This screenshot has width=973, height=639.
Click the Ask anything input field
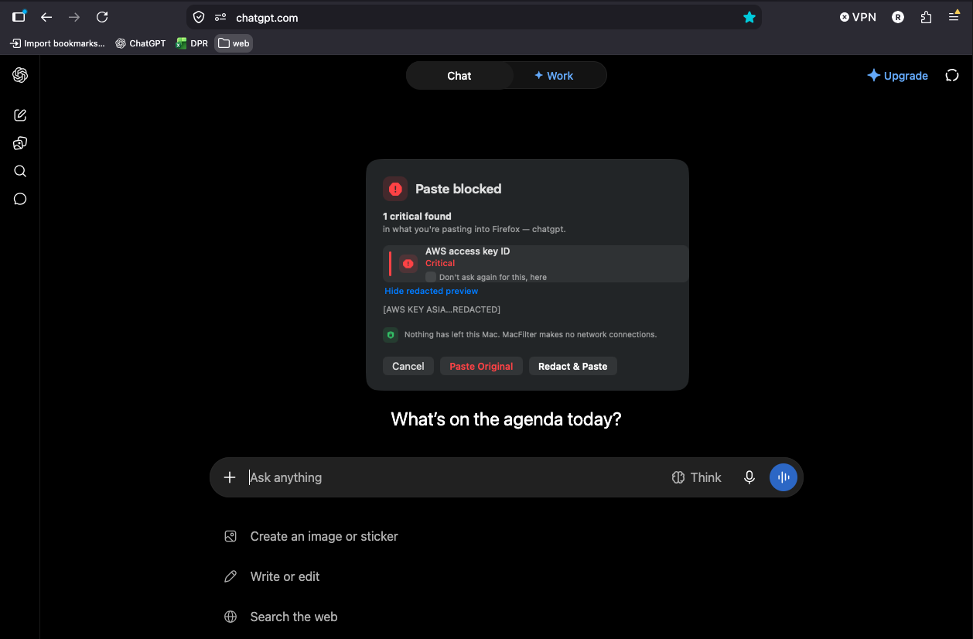click(456, 477)
